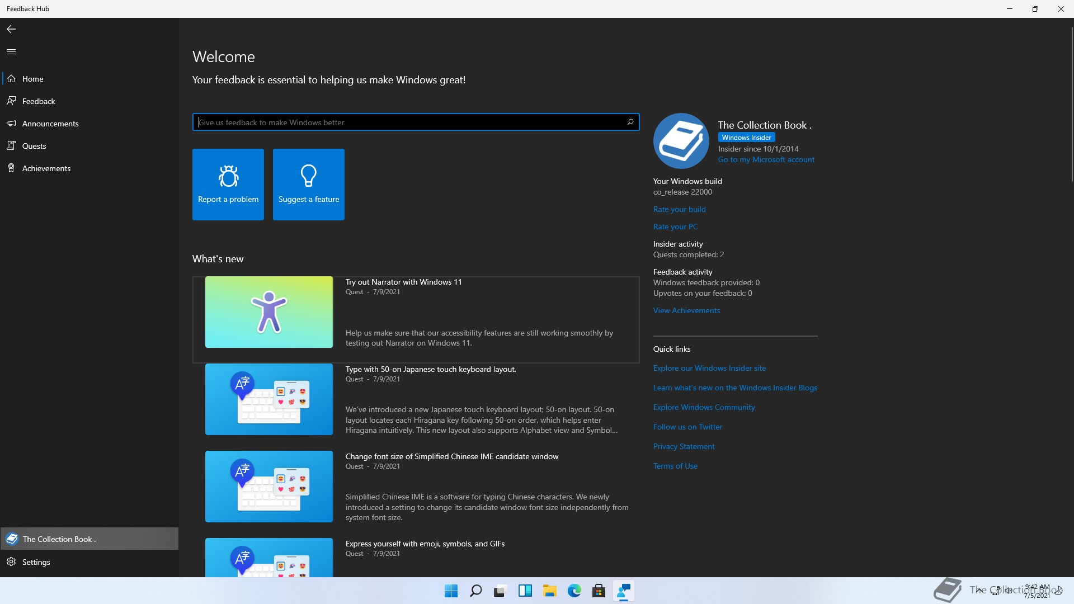Explore our Windows Insider site link
Image resolution: width=1074 pixels, height=604 pixels.
(709, 368)
